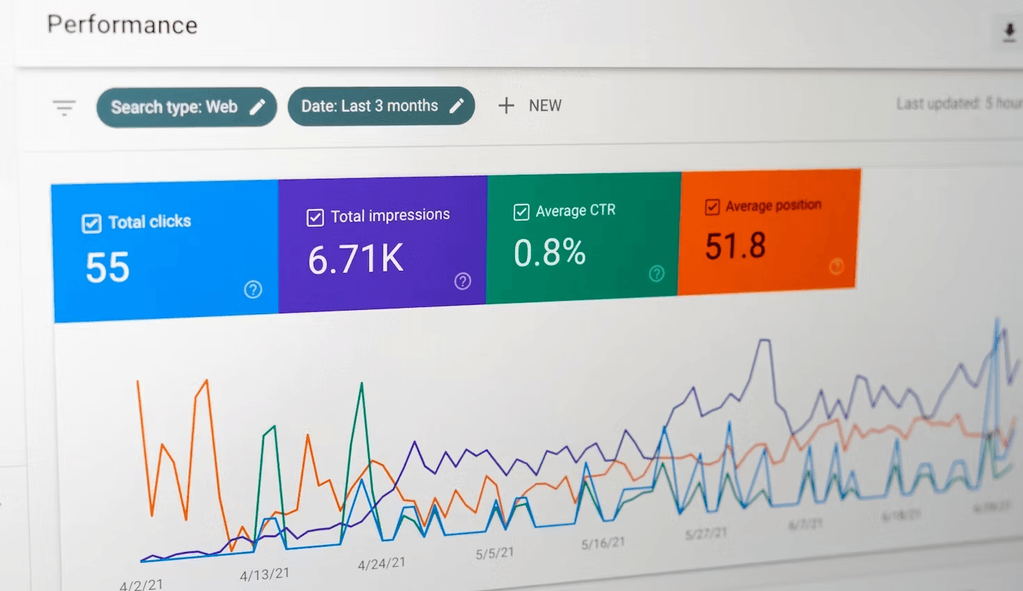Open the filter list icon

click(x=64, y=108)
